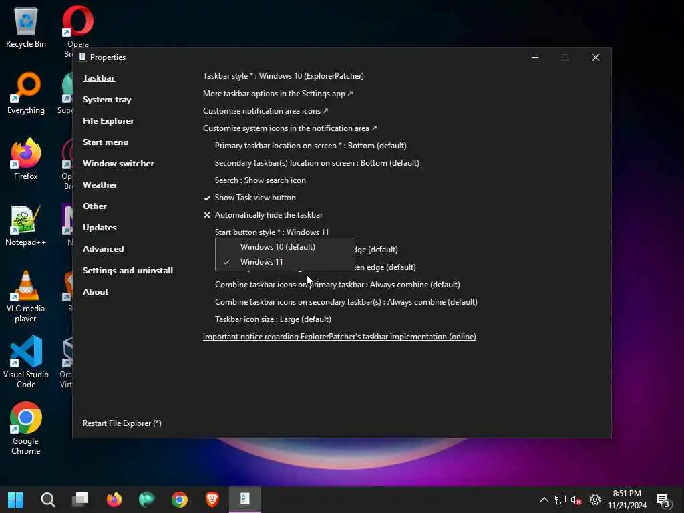Open Combine icons on primary taskbar dropdown
The width and height of the screenshot is (684, 513).
(x=337, y=285)
